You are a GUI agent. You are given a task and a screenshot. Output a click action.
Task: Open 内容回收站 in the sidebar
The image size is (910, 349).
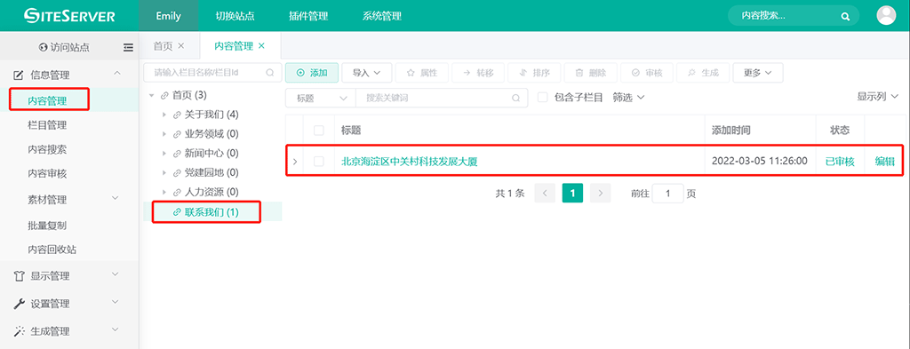[x=52, y=250]
